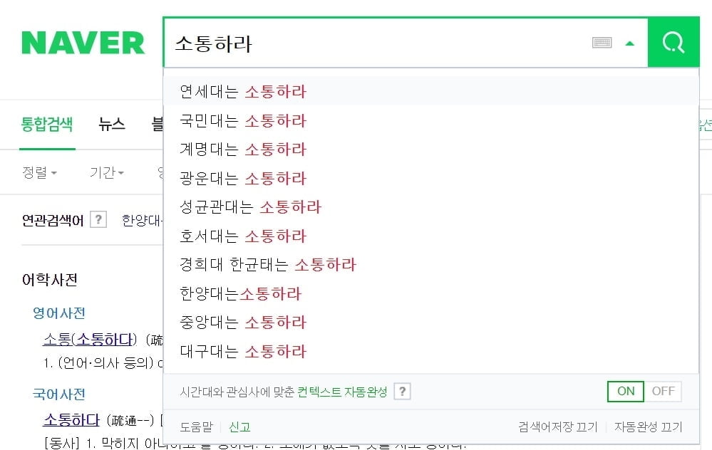Open 컨텍스트 자동완성 link
This screenshot has height=450, width=712.
coord(342,392)
